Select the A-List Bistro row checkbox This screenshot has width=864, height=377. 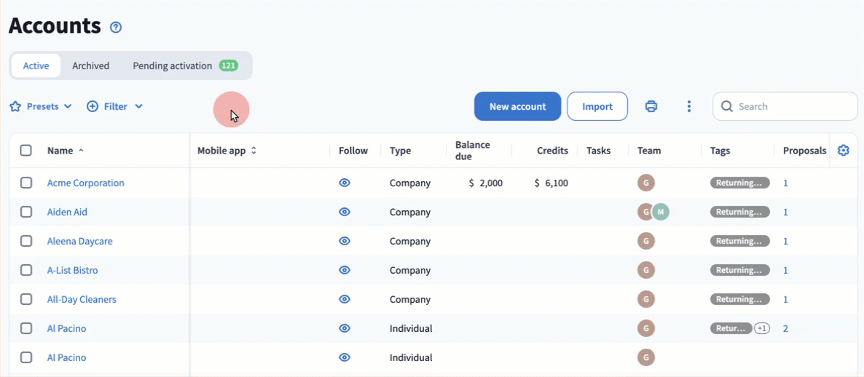[x=26, y=270]
